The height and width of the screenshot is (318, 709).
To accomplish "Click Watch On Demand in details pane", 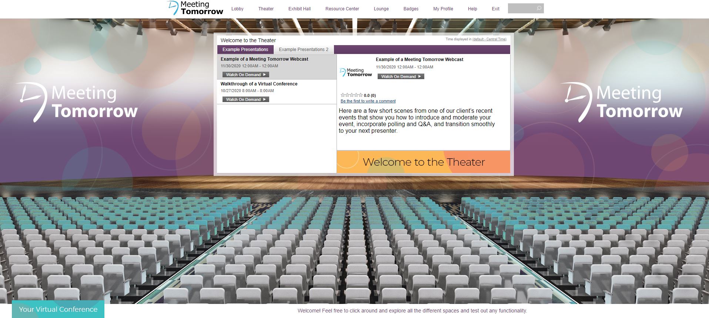I will click(401, 77).
